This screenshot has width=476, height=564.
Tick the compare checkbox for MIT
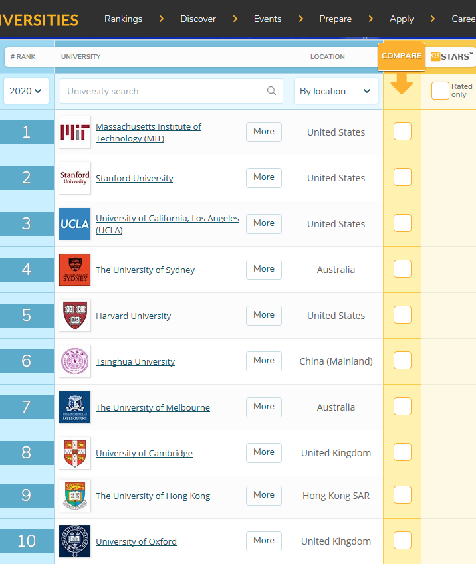pos(403,132)
